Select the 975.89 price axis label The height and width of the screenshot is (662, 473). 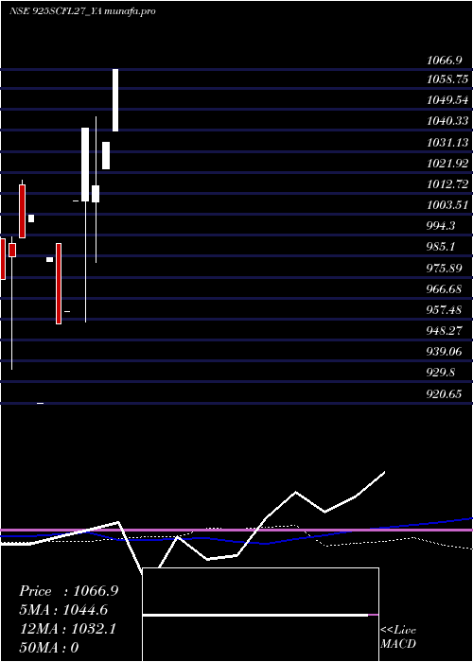445,268
